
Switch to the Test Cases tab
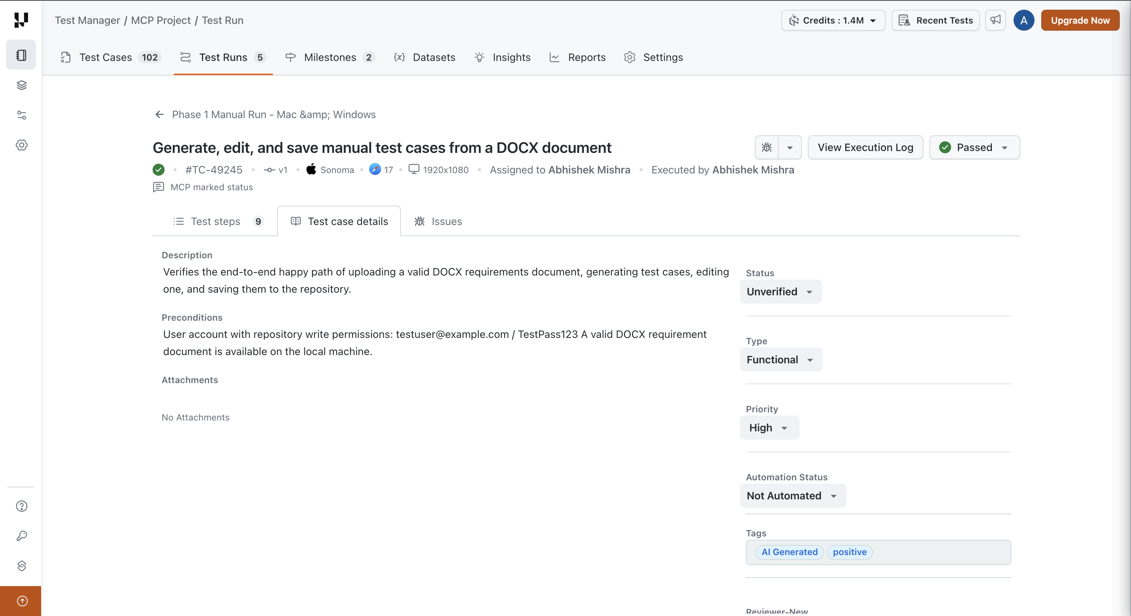coord(111,58)
